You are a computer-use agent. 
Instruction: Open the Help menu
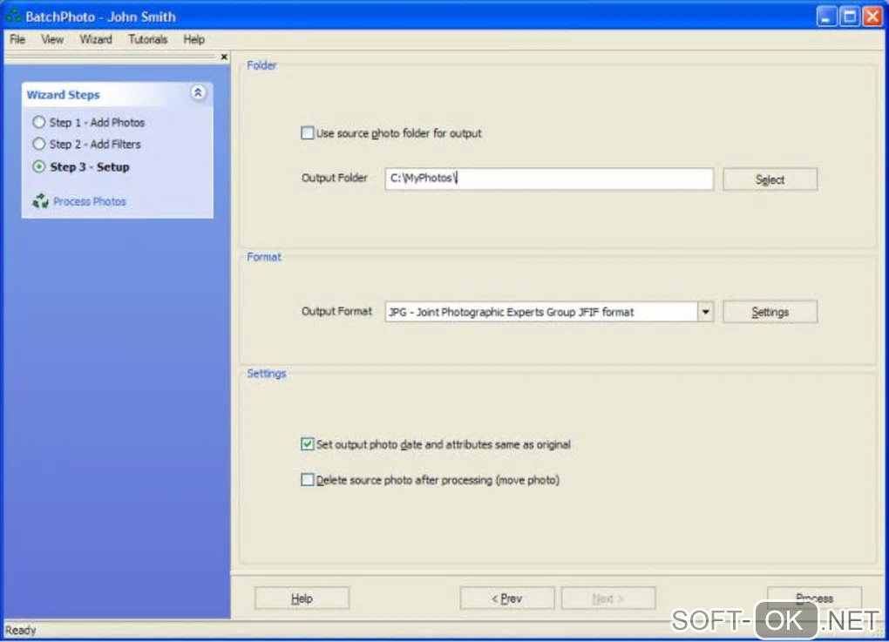click(x=193, y=39)
